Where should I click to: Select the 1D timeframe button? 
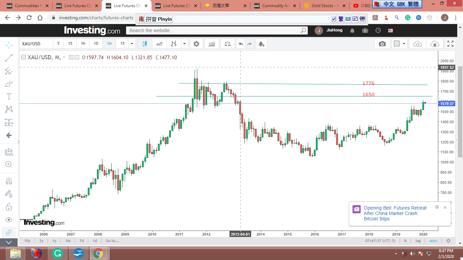point(96,44)
